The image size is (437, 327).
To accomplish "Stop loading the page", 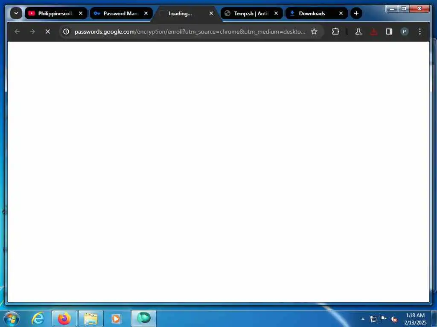I will (x=48, y=32).
